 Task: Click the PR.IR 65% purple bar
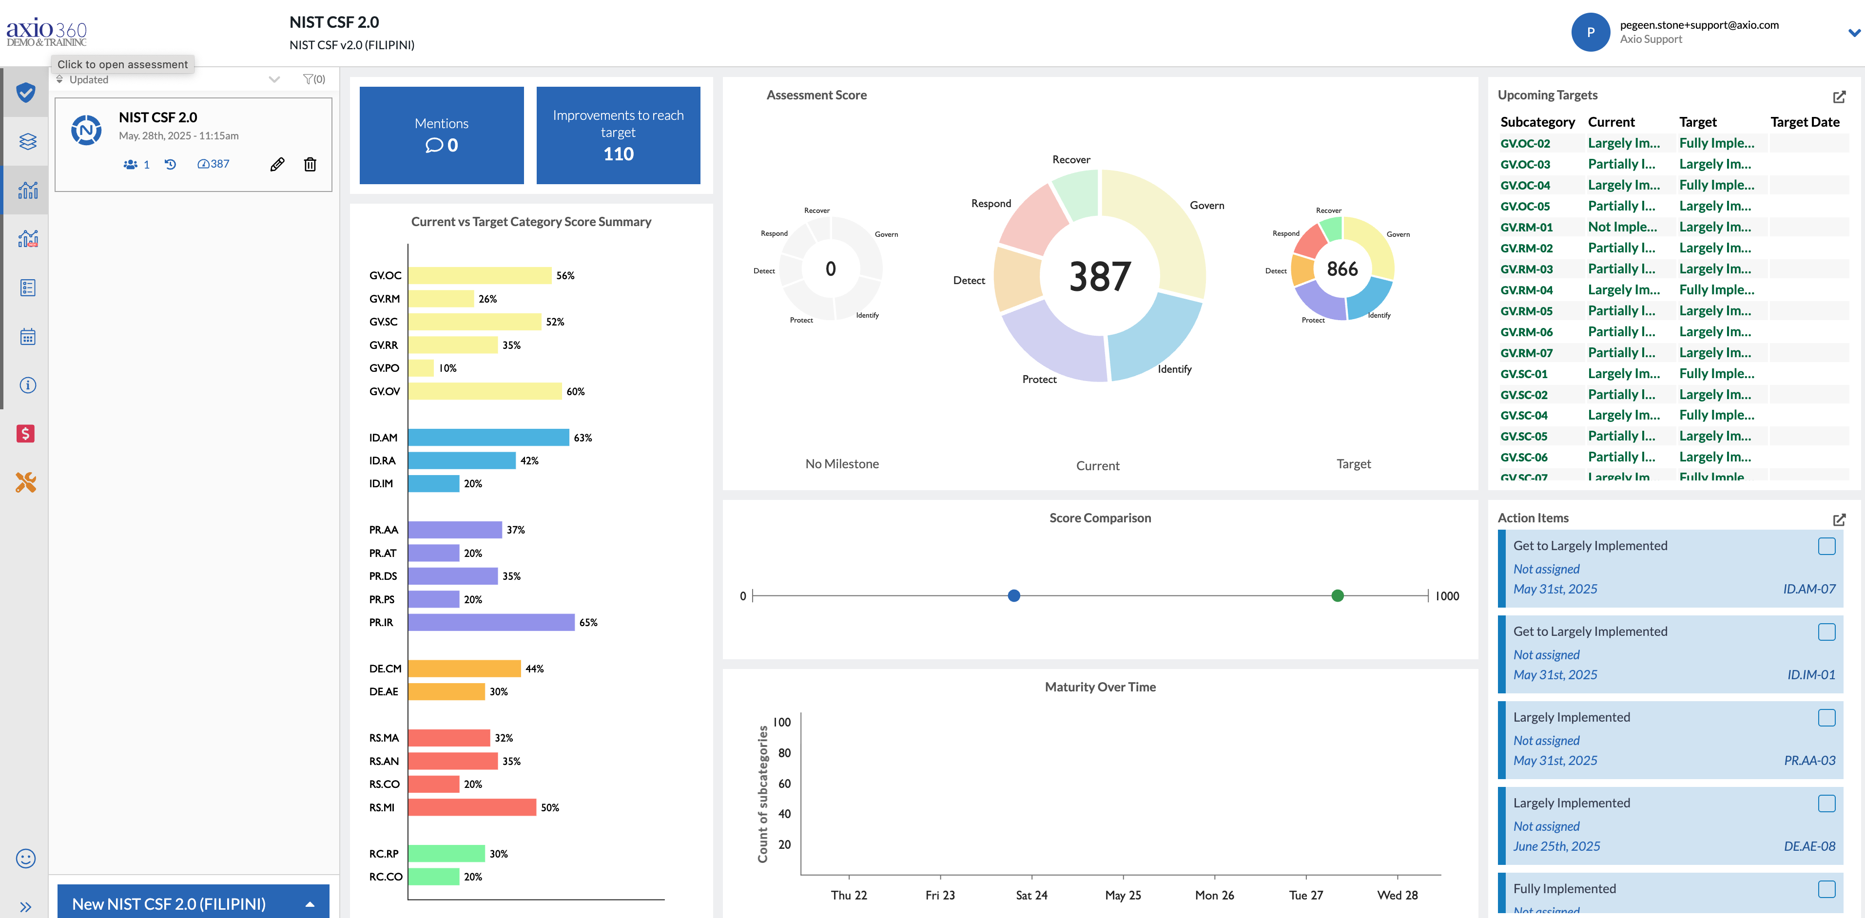(491, 623)
